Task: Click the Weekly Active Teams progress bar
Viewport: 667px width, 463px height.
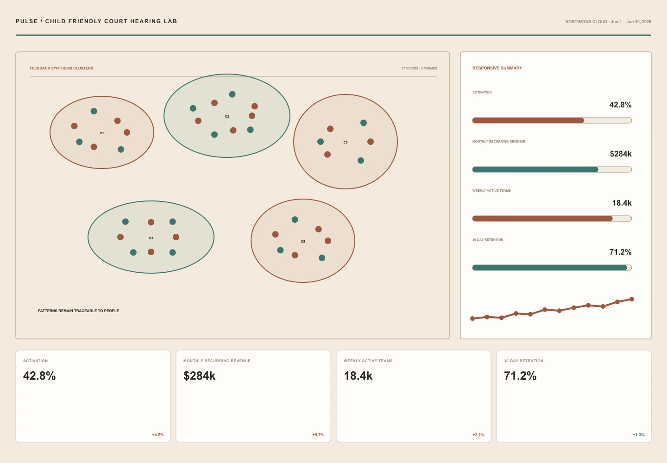Action: (552, 219)
